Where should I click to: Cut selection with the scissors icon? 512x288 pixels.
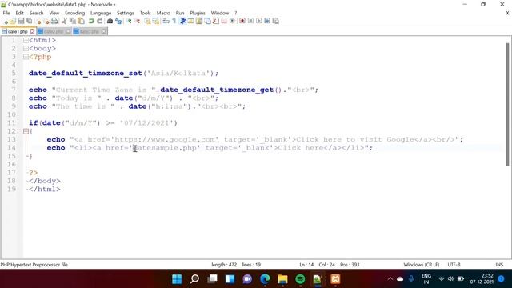pos(64,22)
